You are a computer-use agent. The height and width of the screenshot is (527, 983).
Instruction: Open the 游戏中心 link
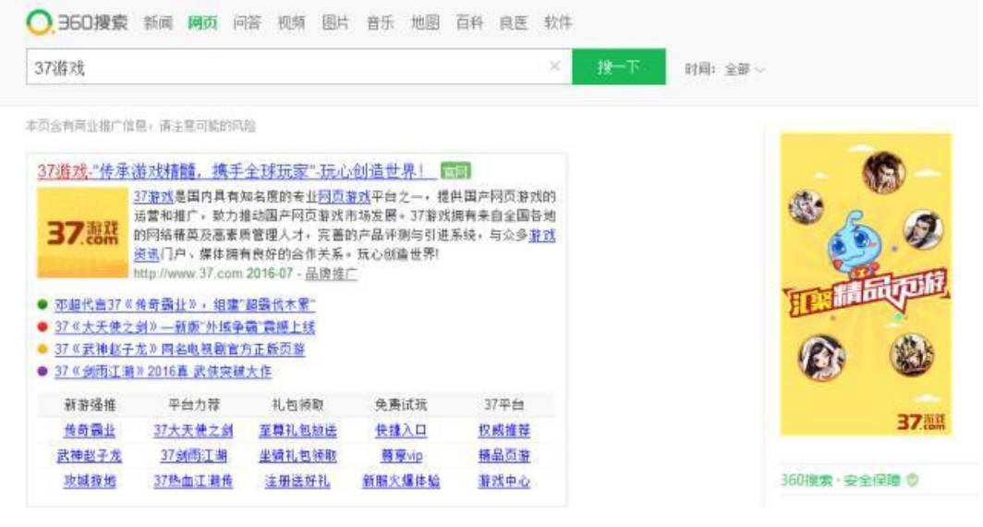[x=504, y=481]
